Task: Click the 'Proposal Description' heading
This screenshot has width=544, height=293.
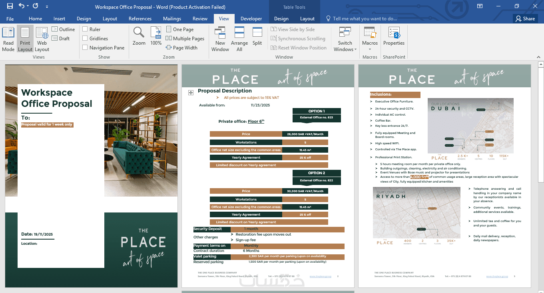Action: 225,90
